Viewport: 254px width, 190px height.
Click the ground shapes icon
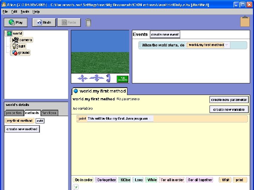[x=15, y=53]
